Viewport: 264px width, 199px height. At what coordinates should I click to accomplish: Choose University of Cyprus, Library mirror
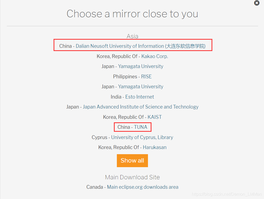pyautogui.click(x=142, y=137)
